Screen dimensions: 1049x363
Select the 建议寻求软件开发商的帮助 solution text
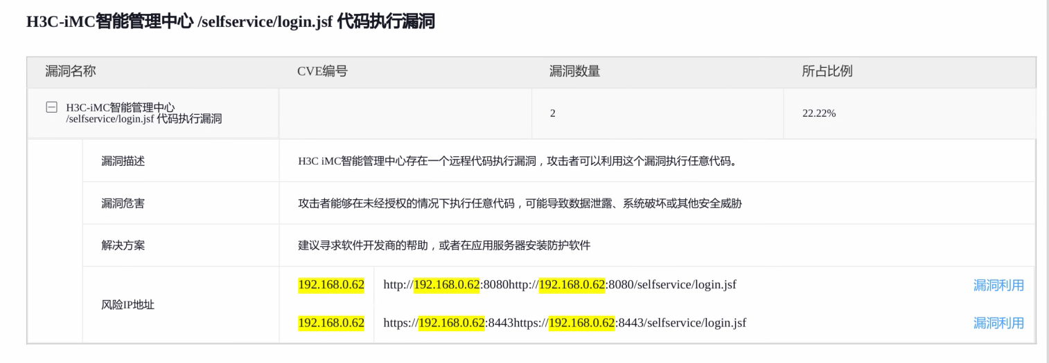(444, 245)
